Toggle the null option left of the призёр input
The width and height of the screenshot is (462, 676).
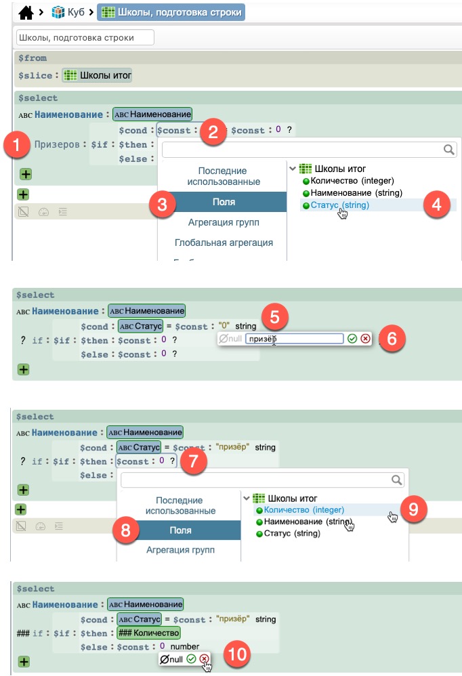point(230,338)
